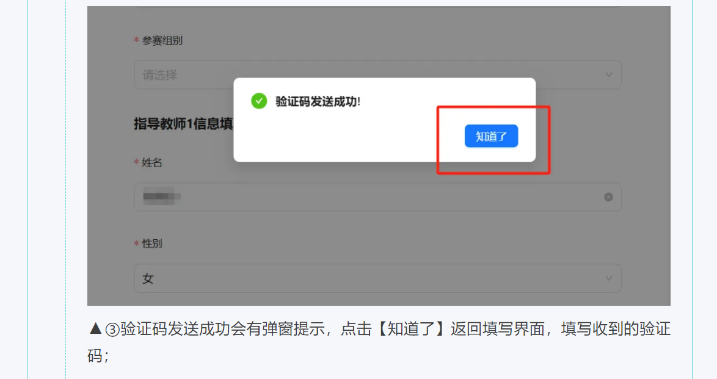Click 【知道了】 text in the caption

pyautogui.click(x=410, y=329)
